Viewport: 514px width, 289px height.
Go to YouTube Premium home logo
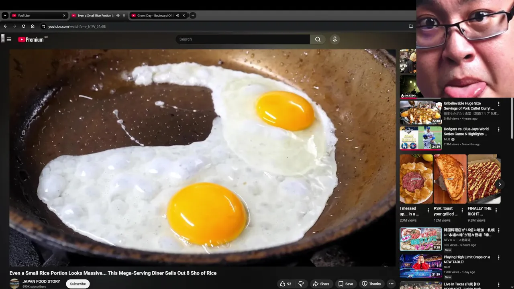(31, 39)
